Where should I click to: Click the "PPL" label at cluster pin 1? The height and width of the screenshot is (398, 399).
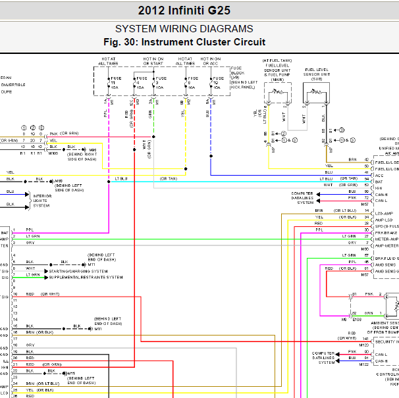[30, 230]
